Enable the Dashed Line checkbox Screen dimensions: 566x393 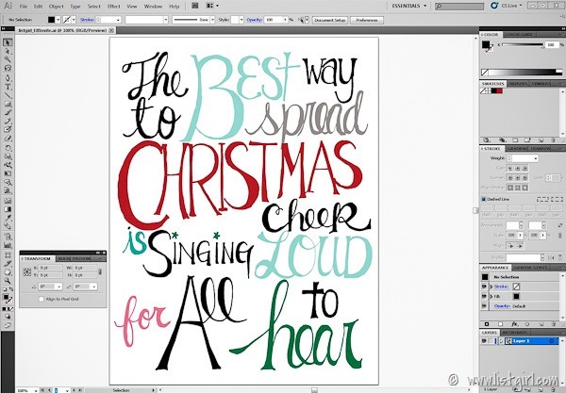coord(485,199)
